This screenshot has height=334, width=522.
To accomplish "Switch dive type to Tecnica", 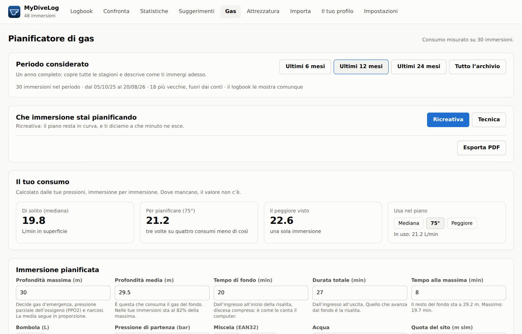I will [x=489, y=120].
